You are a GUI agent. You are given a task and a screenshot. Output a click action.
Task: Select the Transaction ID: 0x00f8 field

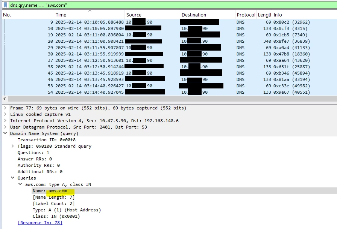point(47,140)
